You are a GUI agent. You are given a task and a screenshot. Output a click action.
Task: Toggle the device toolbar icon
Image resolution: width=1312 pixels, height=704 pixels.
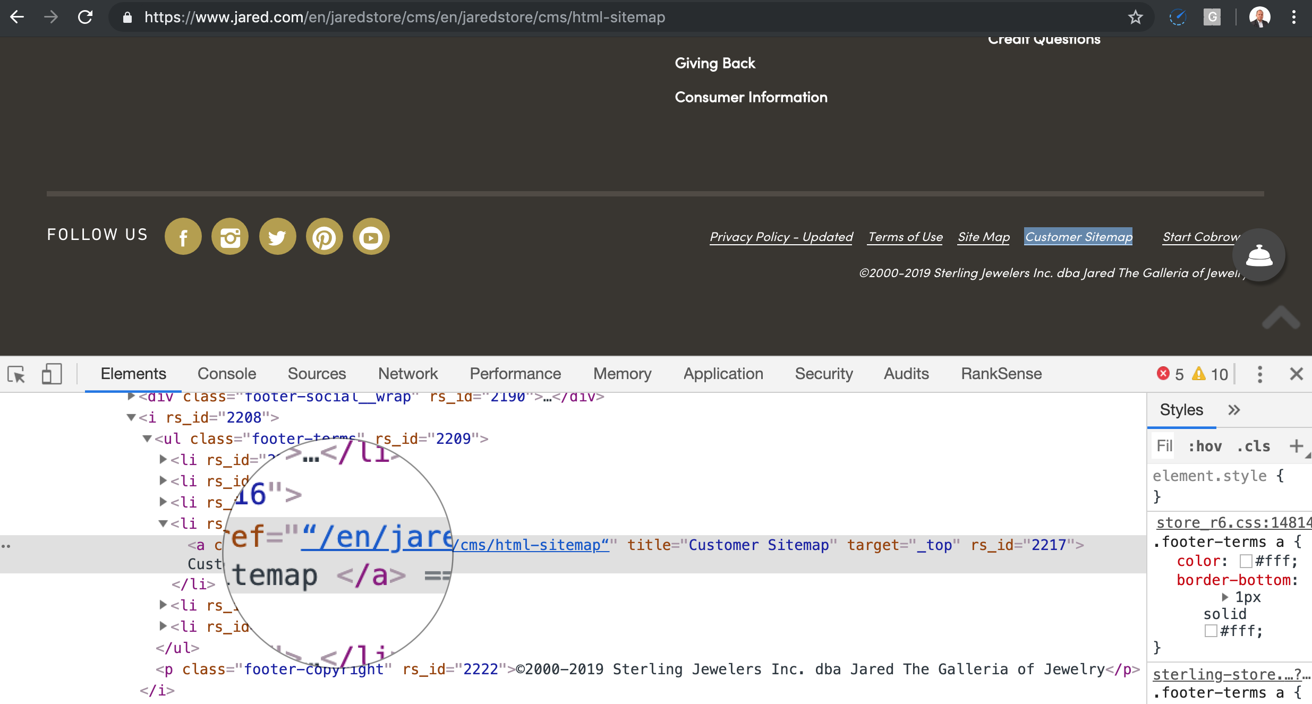pos(52,374)
